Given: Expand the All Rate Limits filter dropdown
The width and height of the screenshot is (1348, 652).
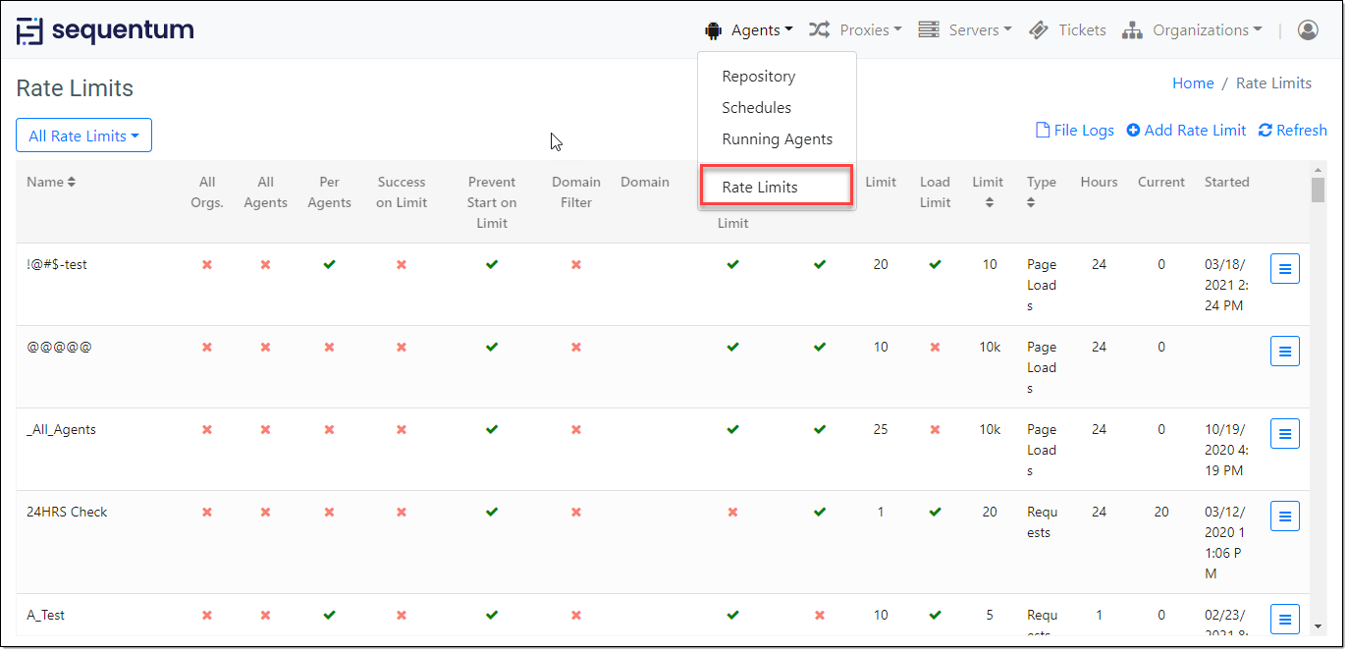Looking at the screenshot, I should [83, 136].
